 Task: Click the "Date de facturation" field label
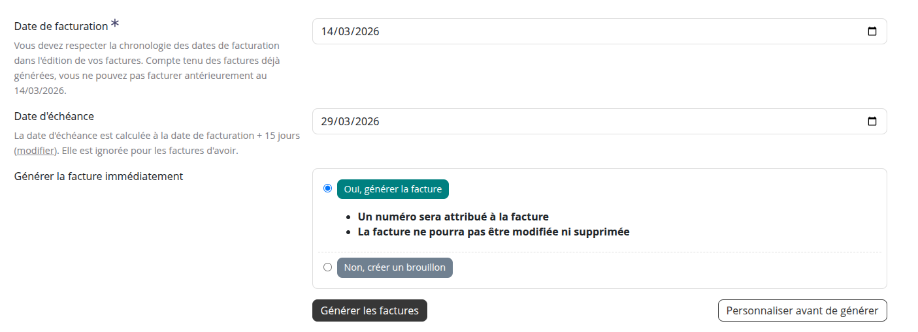coord(61,27)
